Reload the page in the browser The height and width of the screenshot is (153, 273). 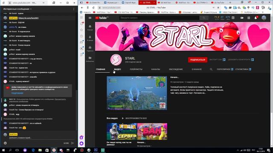pos(93,8)
